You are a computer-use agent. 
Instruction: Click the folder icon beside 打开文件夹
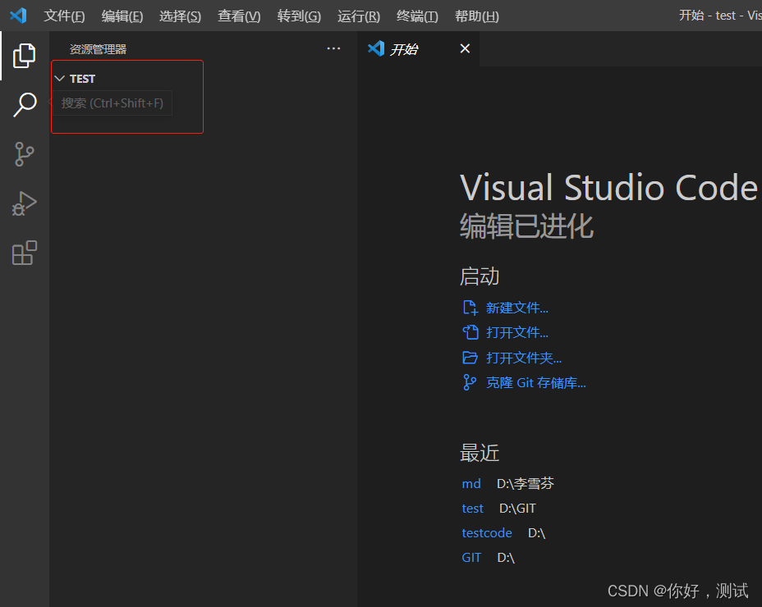click(470, 358)
